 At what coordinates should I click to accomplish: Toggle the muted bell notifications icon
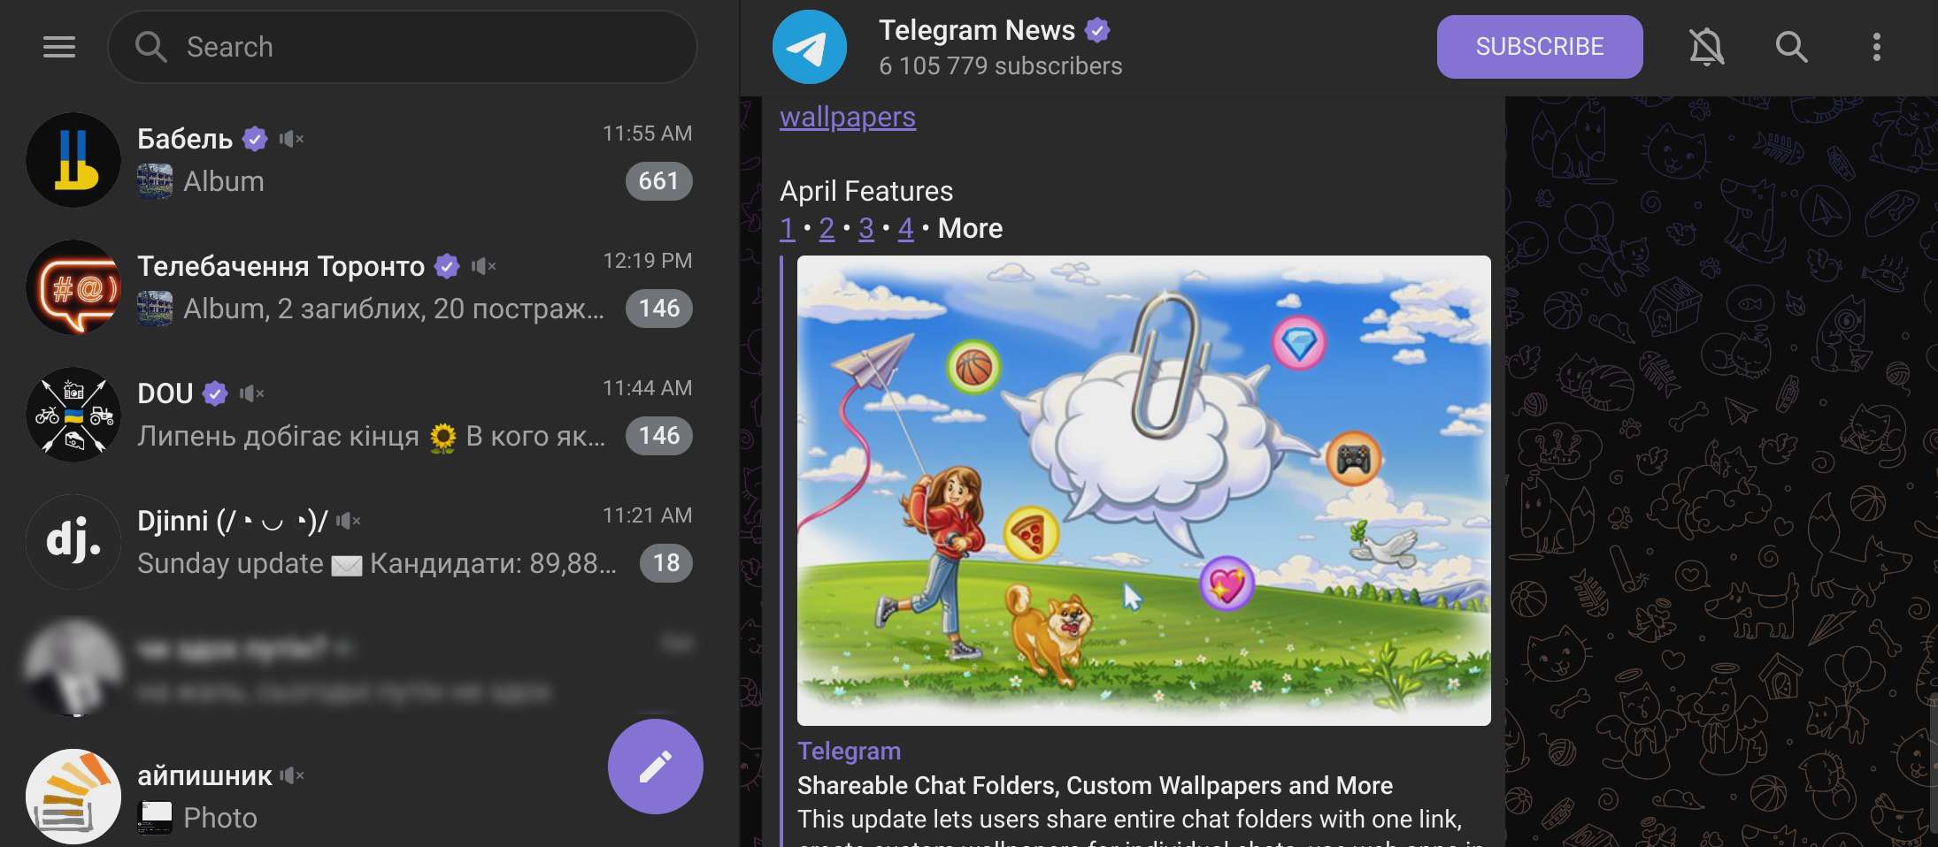click(1706, 47)
